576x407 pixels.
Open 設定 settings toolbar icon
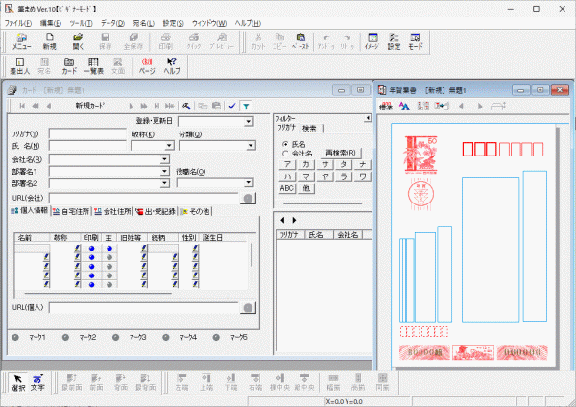pyautogui.click(x=394, y=41)
